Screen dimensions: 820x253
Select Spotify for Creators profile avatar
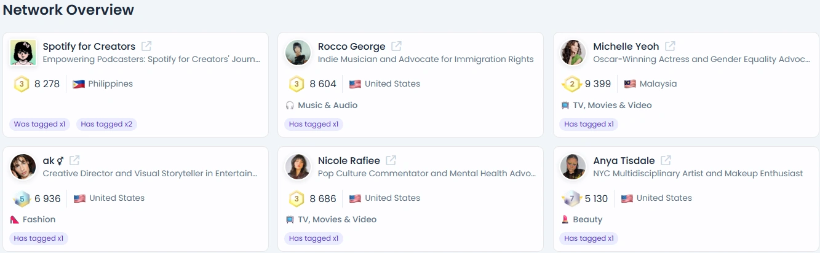23,52
